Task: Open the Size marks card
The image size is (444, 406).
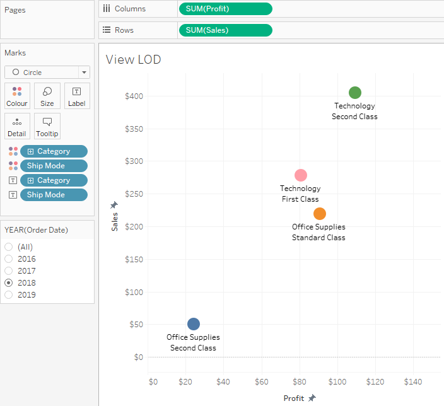Action: coord(47,96)
